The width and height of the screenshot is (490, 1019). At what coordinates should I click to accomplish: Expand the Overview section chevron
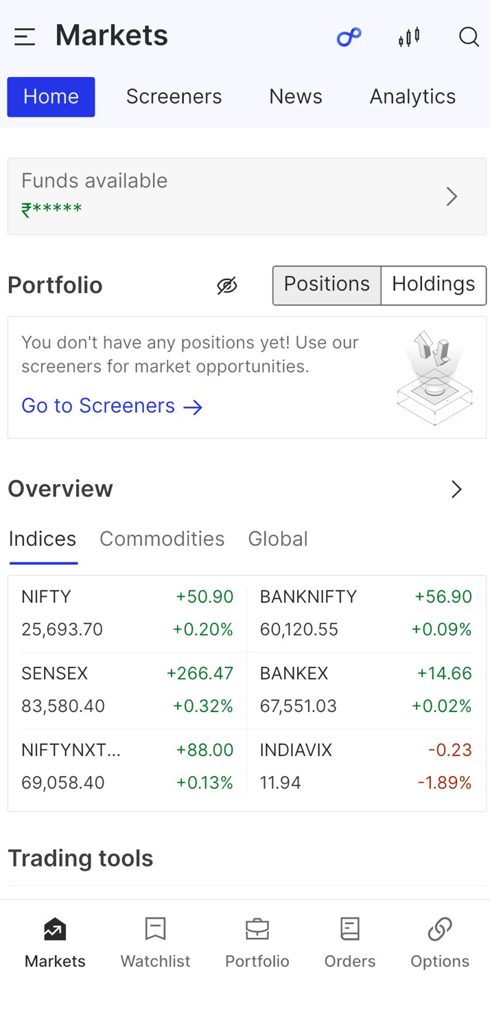(456, 490)
